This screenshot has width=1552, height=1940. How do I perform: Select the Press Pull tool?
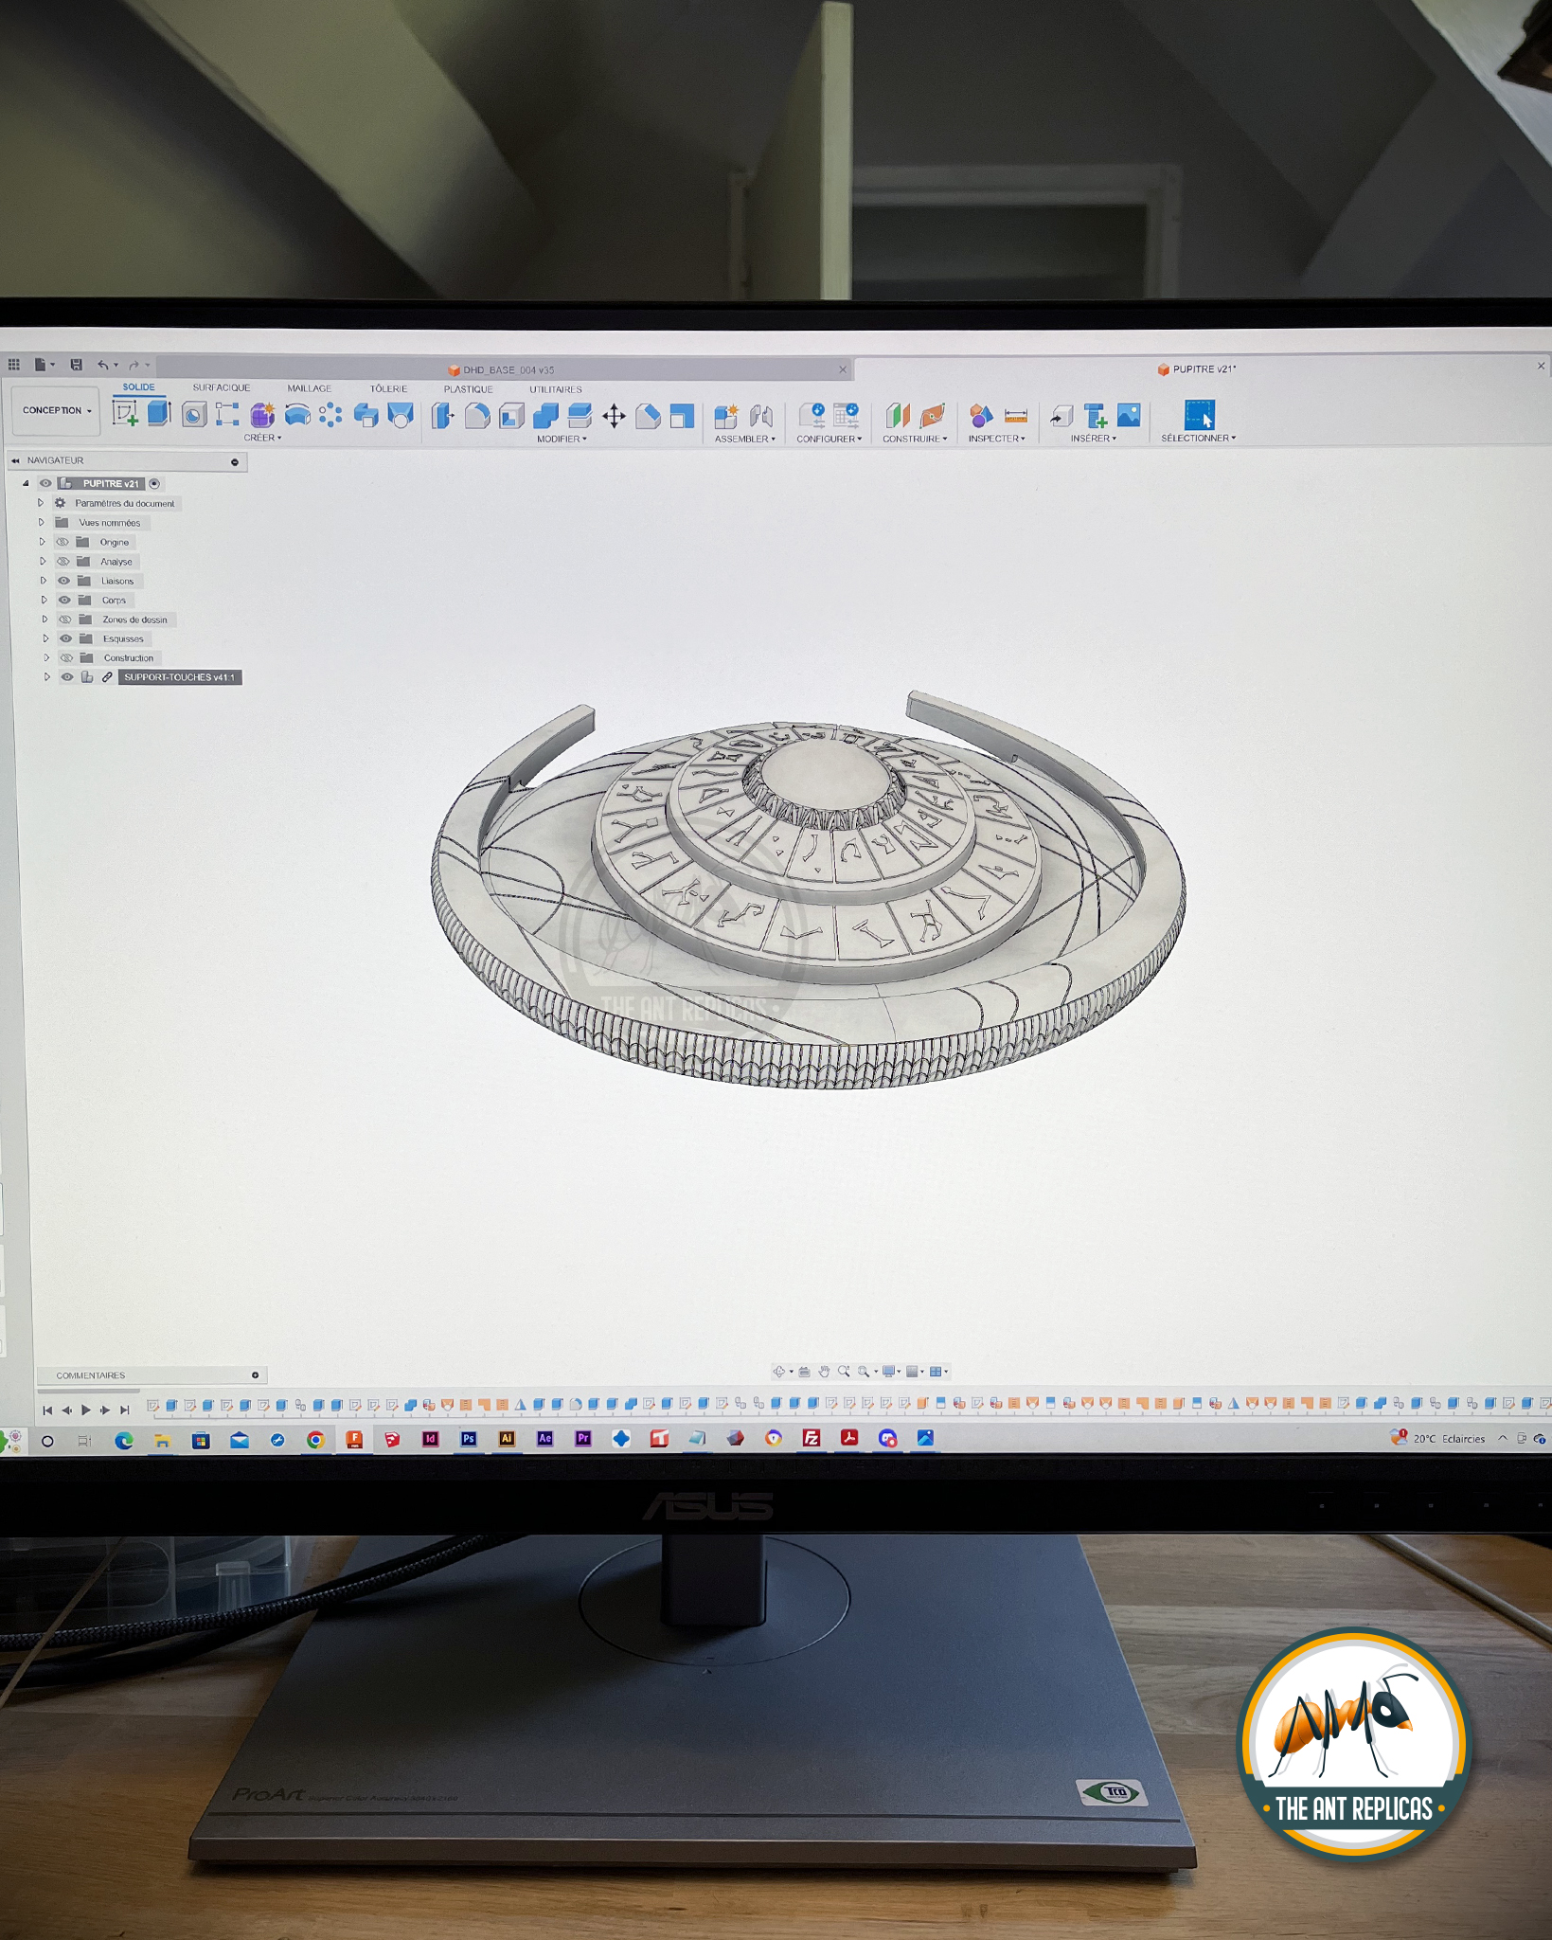pyautogui.click(x=441, y=416)
